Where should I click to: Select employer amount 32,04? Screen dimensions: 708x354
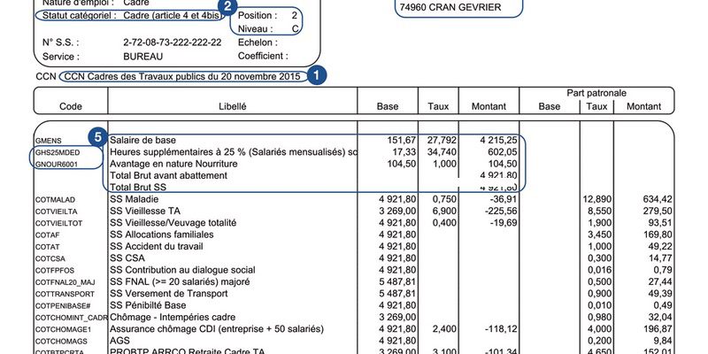point(659,317)
